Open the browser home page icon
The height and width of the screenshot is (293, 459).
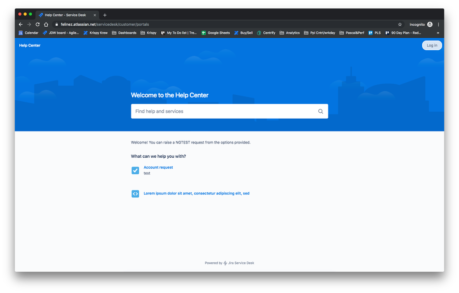46,24
